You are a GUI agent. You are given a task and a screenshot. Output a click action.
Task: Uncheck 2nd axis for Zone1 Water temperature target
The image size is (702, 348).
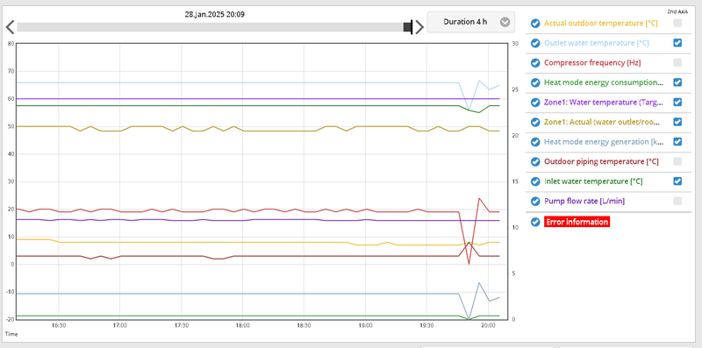coord(677,102)
